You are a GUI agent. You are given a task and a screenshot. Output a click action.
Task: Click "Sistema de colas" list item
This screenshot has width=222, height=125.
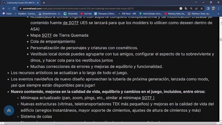click(x=36, y=117)
